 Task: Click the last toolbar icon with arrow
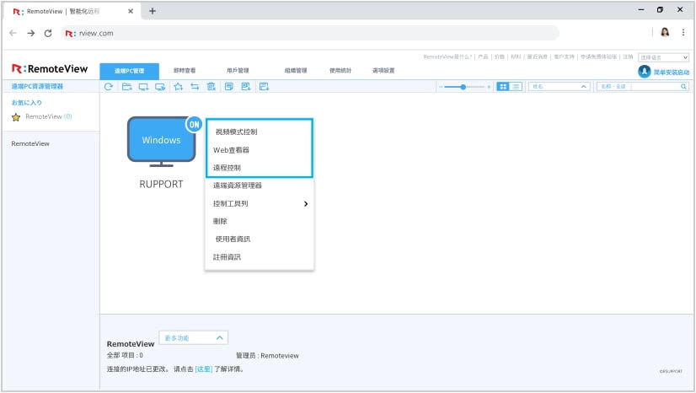264,87
